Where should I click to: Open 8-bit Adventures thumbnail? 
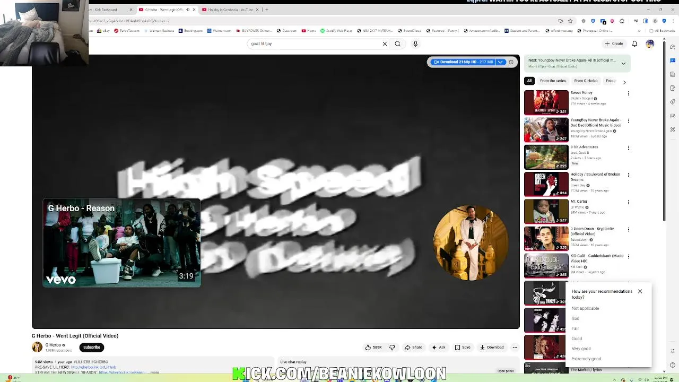pos(546,157)
